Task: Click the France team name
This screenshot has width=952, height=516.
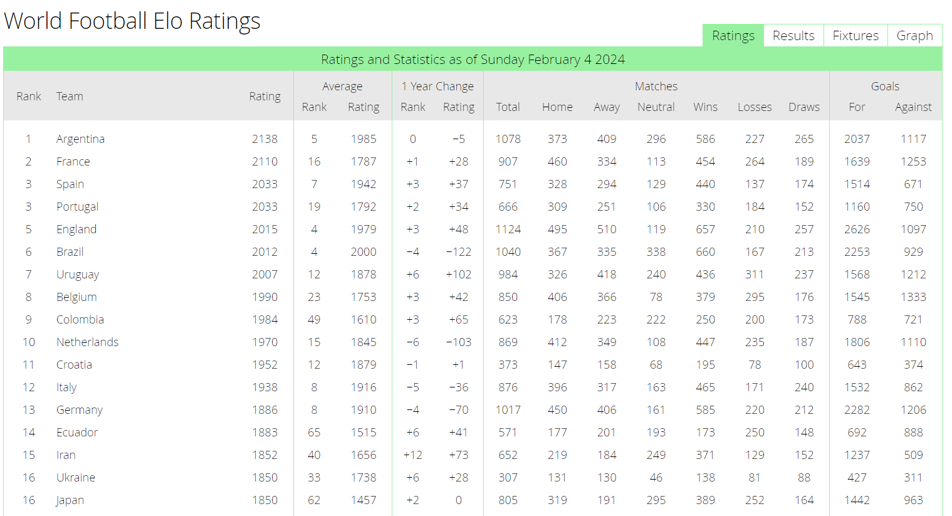Action: [73, 162]
